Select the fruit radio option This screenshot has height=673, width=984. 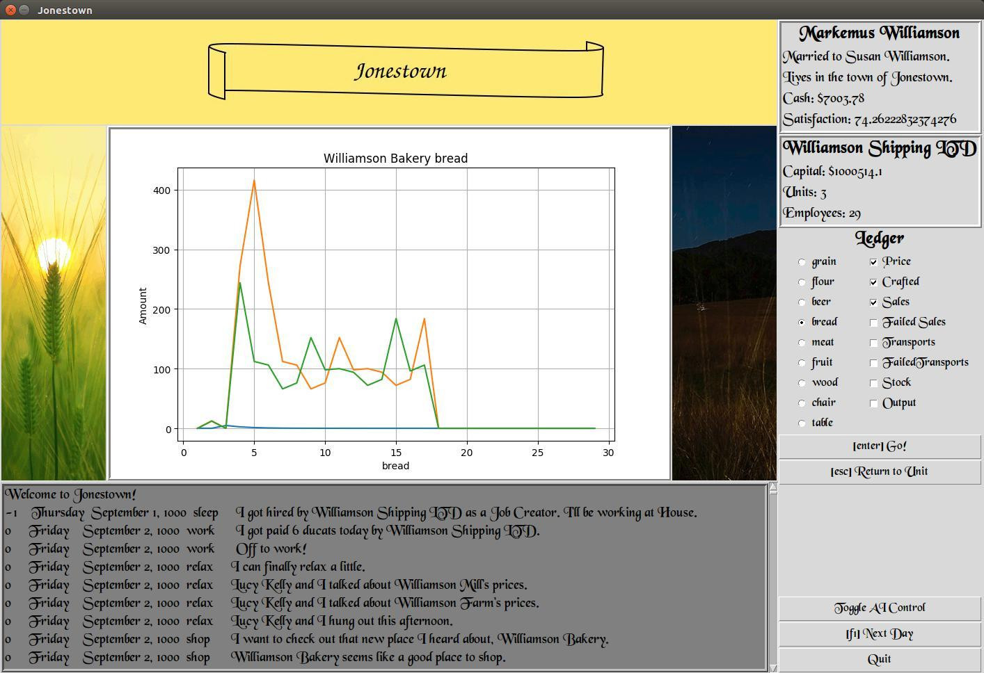pyautogui.click(x=802, y=363)
